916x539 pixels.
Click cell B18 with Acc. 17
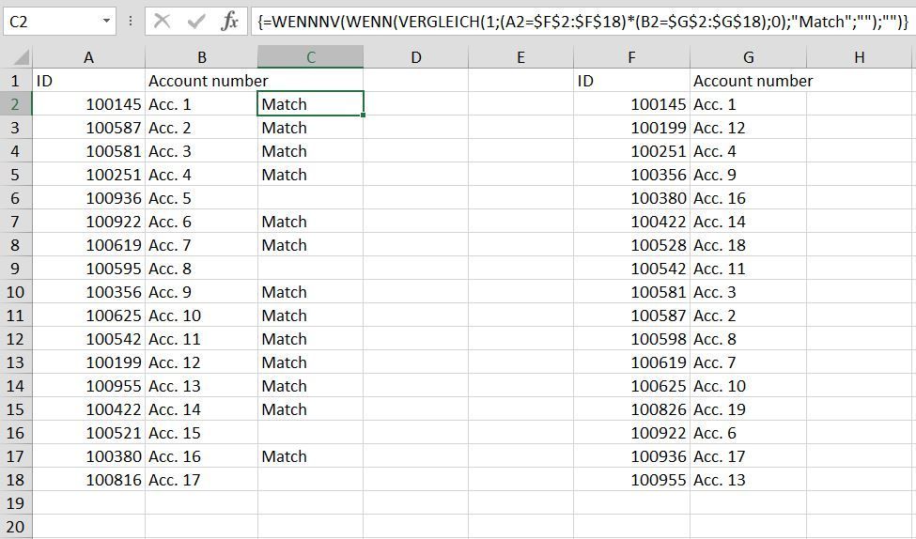202,480
